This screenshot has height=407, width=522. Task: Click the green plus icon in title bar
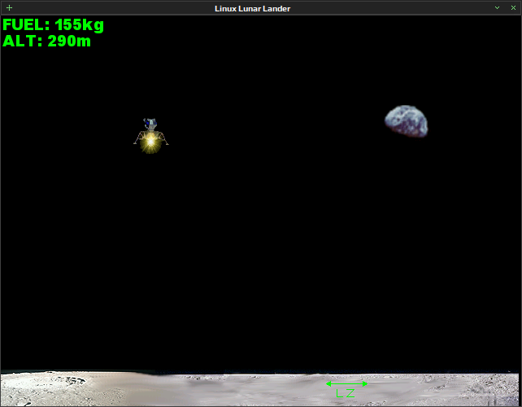click(9, 7)
